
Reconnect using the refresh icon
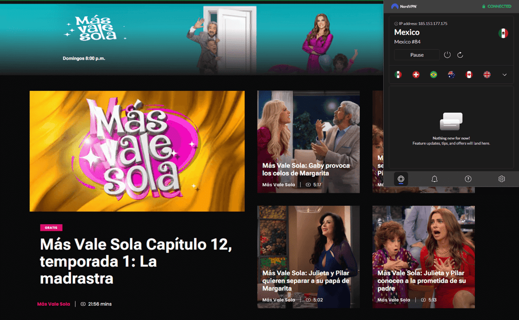[460, 55]
